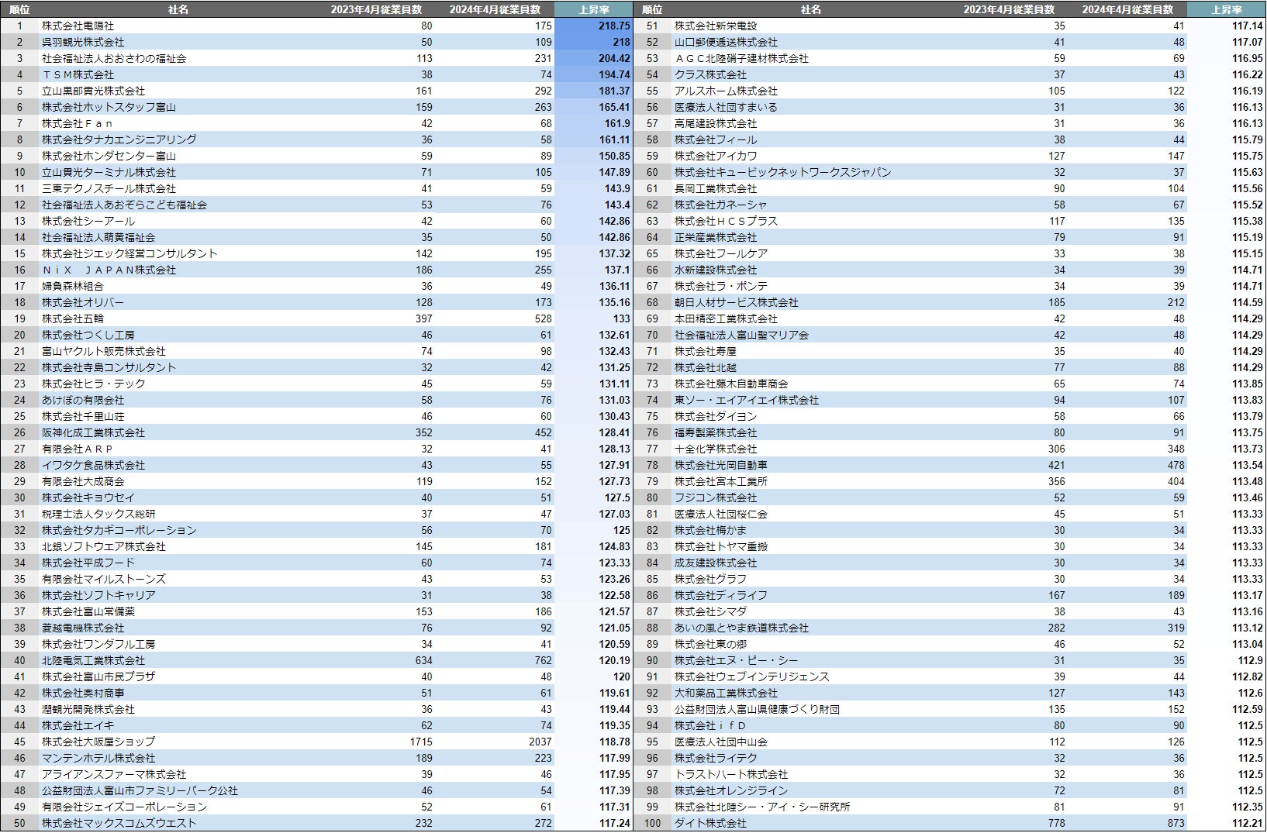Viewport: 1267px width, 833px height.
Task: Select 株式会社ジェック経営コンサルタント in the table
Action: (x=129, y=253)
